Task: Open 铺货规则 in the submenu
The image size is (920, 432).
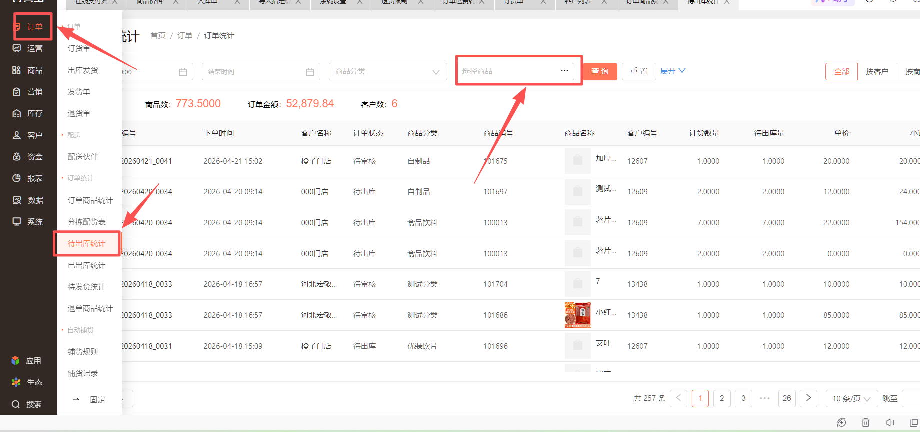Action: pos(83,352)
